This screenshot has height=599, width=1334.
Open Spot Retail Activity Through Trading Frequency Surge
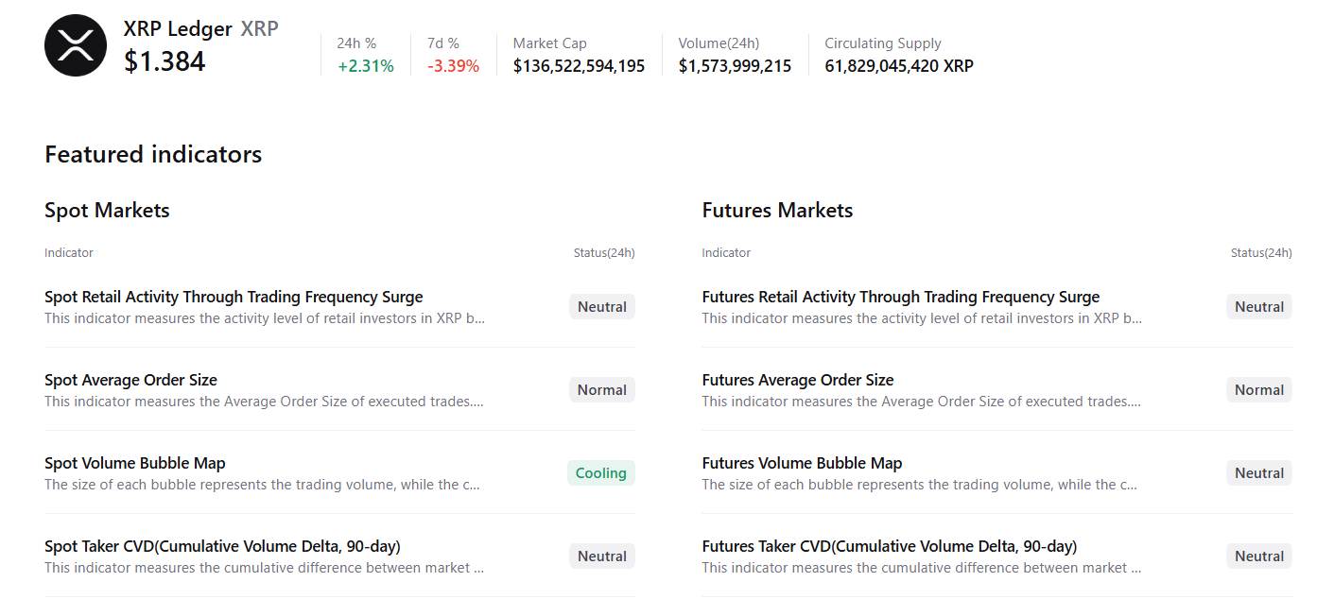[x=234, y=297]
